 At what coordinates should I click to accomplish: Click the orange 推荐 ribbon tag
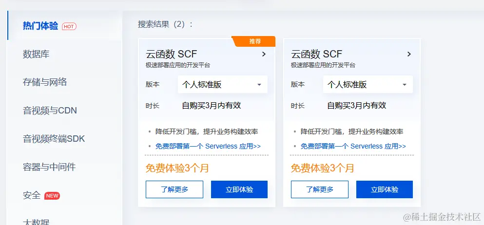click(x=255, y=42)
